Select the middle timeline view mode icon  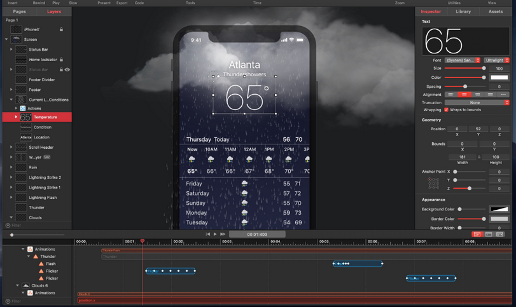pos(489,234)
